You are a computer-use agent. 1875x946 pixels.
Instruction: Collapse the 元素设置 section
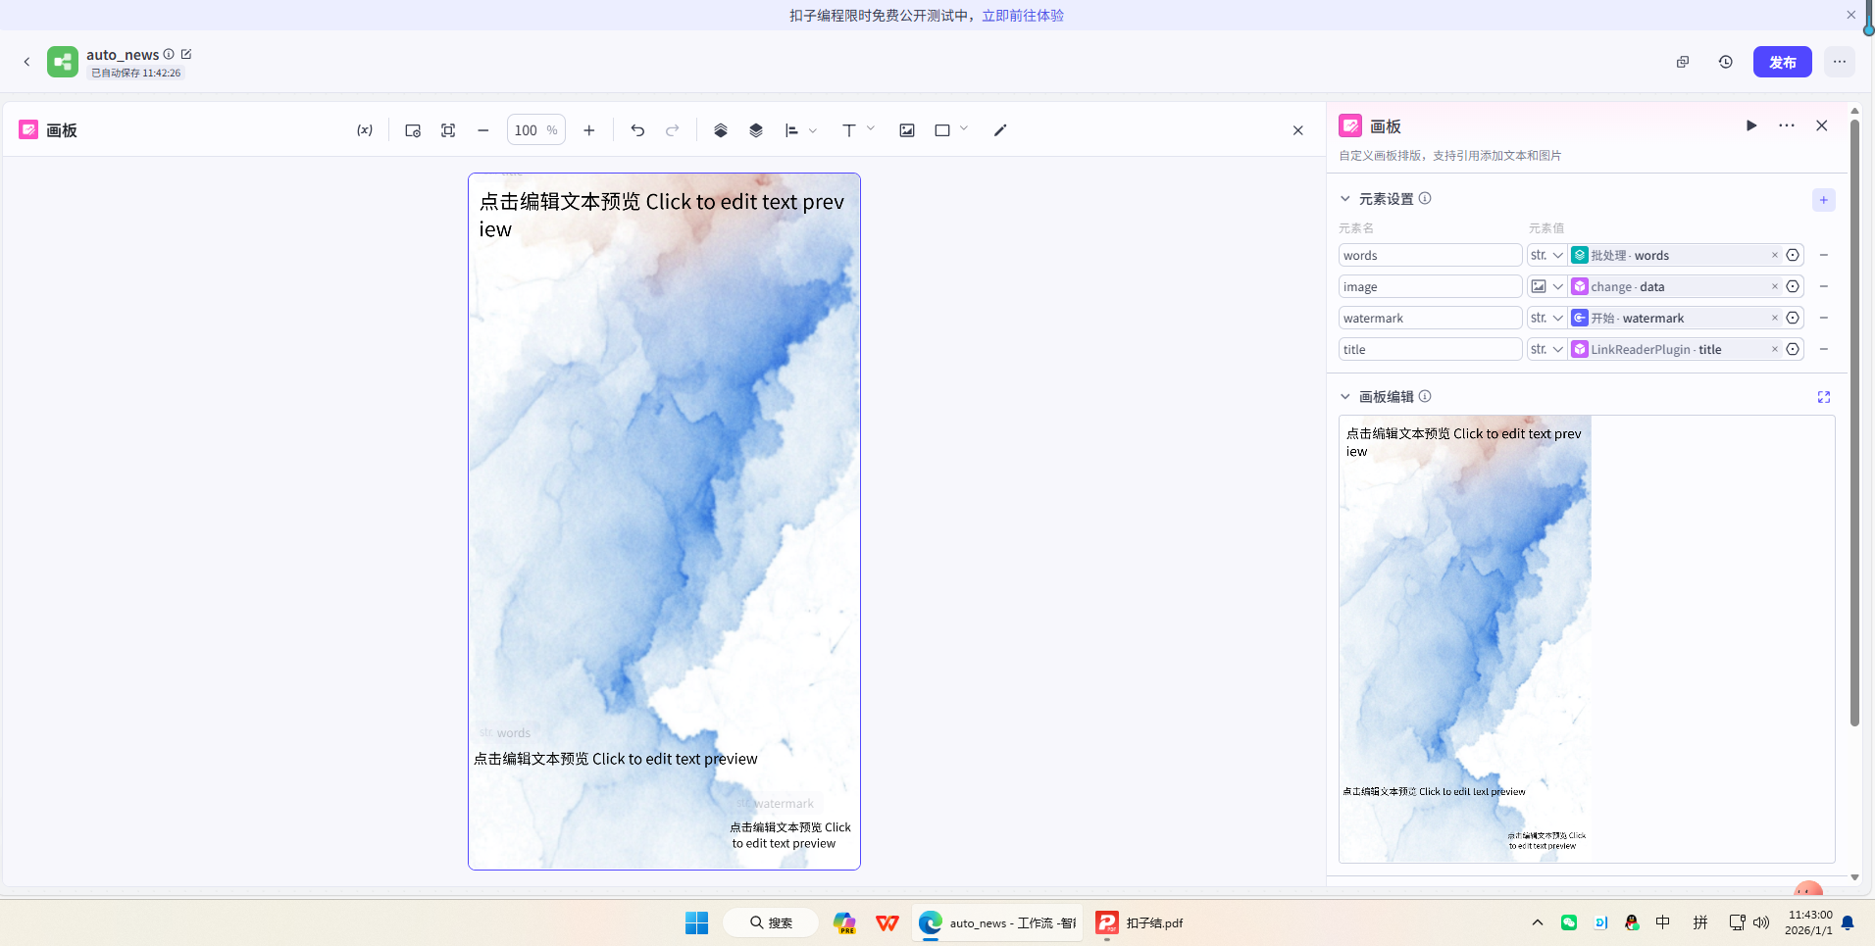tap(1345, 198)
